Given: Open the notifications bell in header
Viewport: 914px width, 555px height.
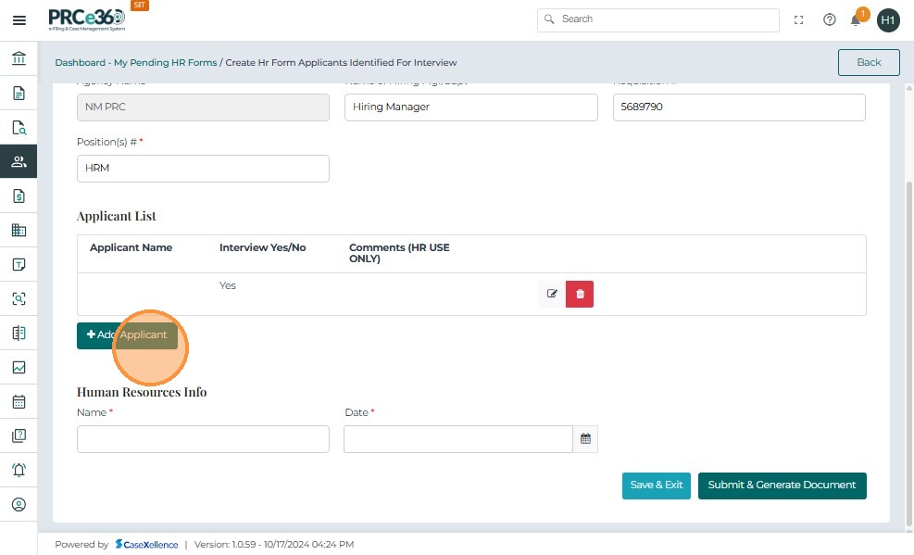Looking at the screenshot, I should [x=856, y=19].
